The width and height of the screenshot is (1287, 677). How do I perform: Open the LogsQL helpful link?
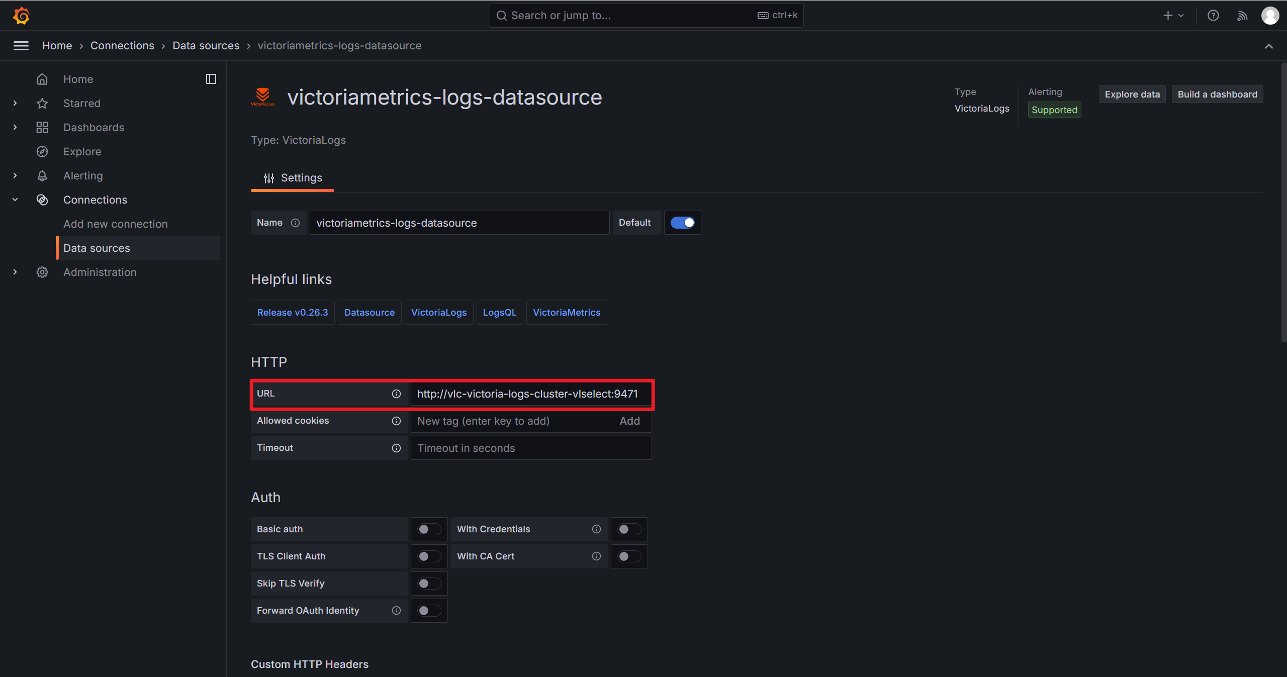coord(500,313)
